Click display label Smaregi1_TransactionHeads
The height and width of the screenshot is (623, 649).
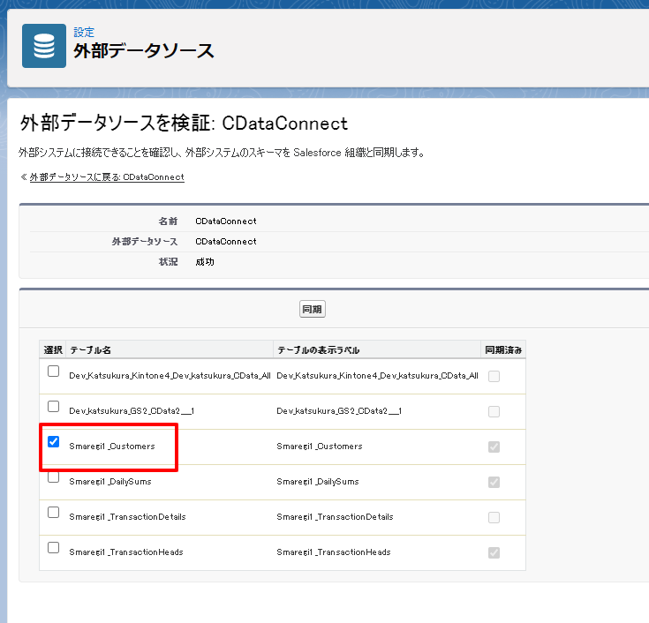[x=334, y=552]
